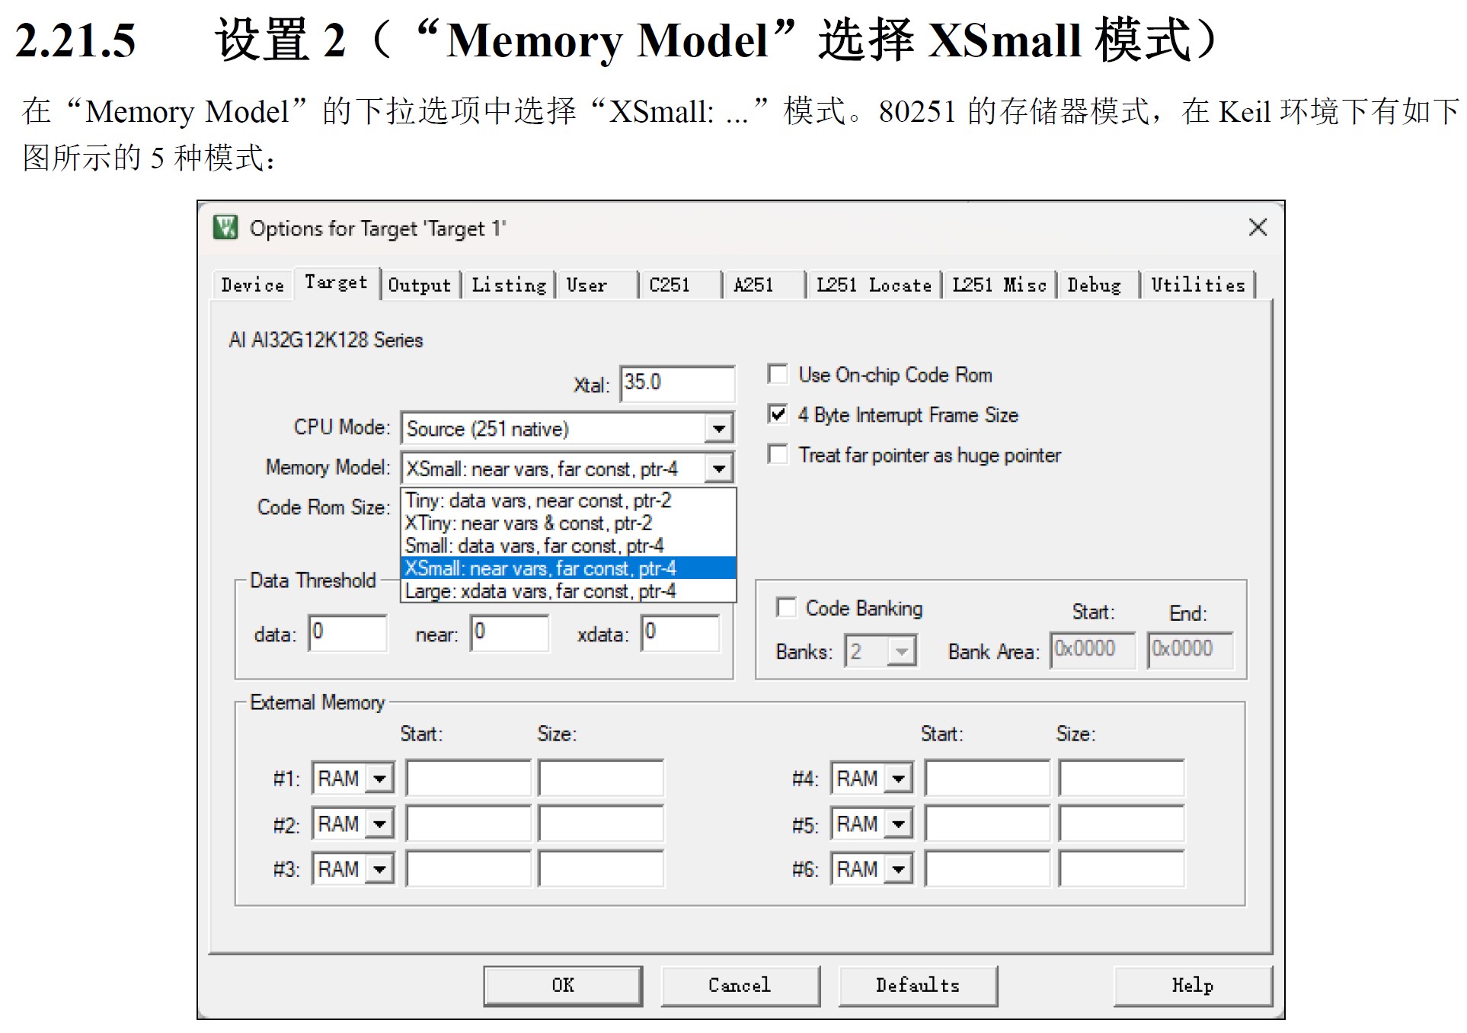1467x1033 pixels.
Task: Choose Small: data vars, far const option
Action: (x=568, y=546)
